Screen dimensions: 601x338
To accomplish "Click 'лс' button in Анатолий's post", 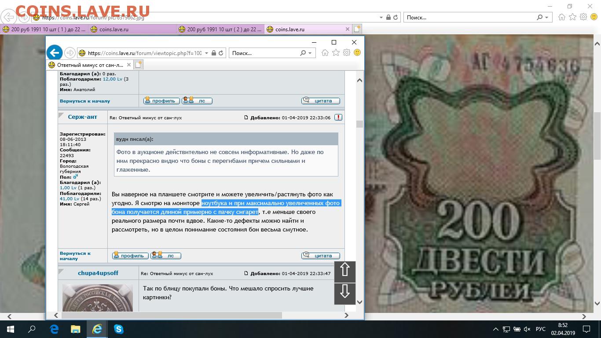I will pos(197,101).
